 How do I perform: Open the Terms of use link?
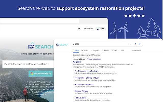(x=46, y=92)
